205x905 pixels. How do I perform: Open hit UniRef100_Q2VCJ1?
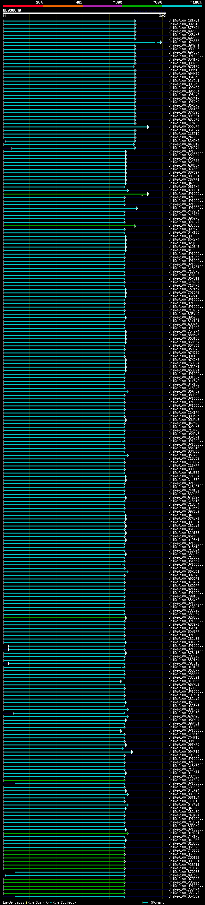click(184, 81)
